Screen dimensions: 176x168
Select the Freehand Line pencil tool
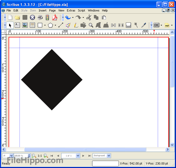pos(76,25)
